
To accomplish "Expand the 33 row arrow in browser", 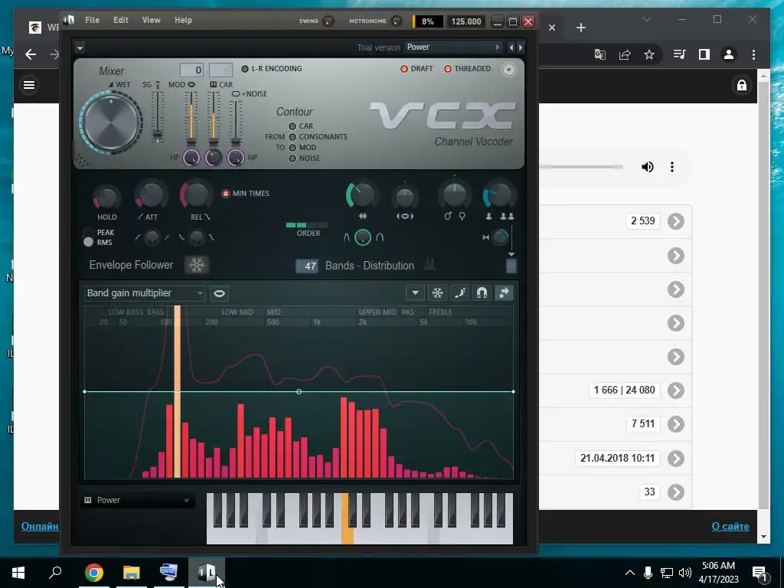I will click(675, 492).
